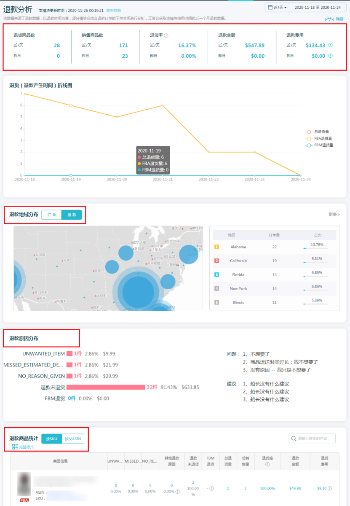Switch region distribution to 订单 tab

[x=51, y=215]
